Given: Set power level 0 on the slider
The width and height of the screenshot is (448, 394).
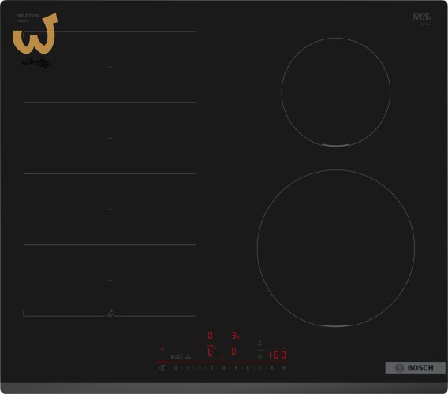Looking at the screenshot, I should (x=175, y=368).
